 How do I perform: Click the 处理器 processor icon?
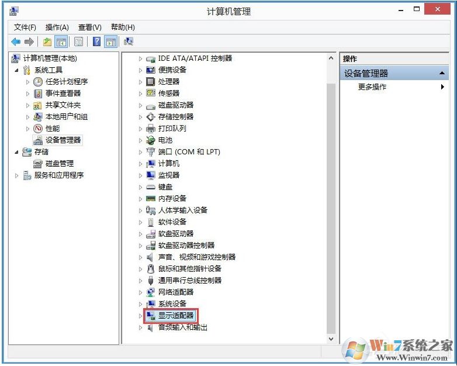(x=150, y=82)
